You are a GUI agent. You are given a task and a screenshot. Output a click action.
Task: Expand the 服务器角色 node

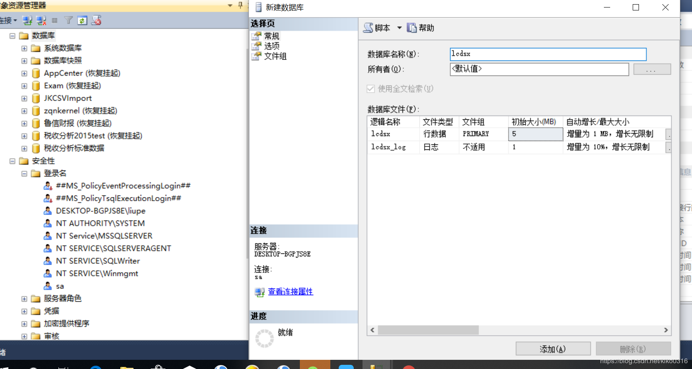pyautogui.click(x=24, y=299)
